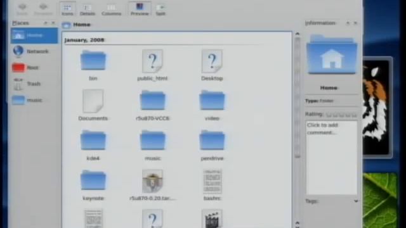Click the clapperboard video file icon
406x228 pixels.
[x=212, y=218]
